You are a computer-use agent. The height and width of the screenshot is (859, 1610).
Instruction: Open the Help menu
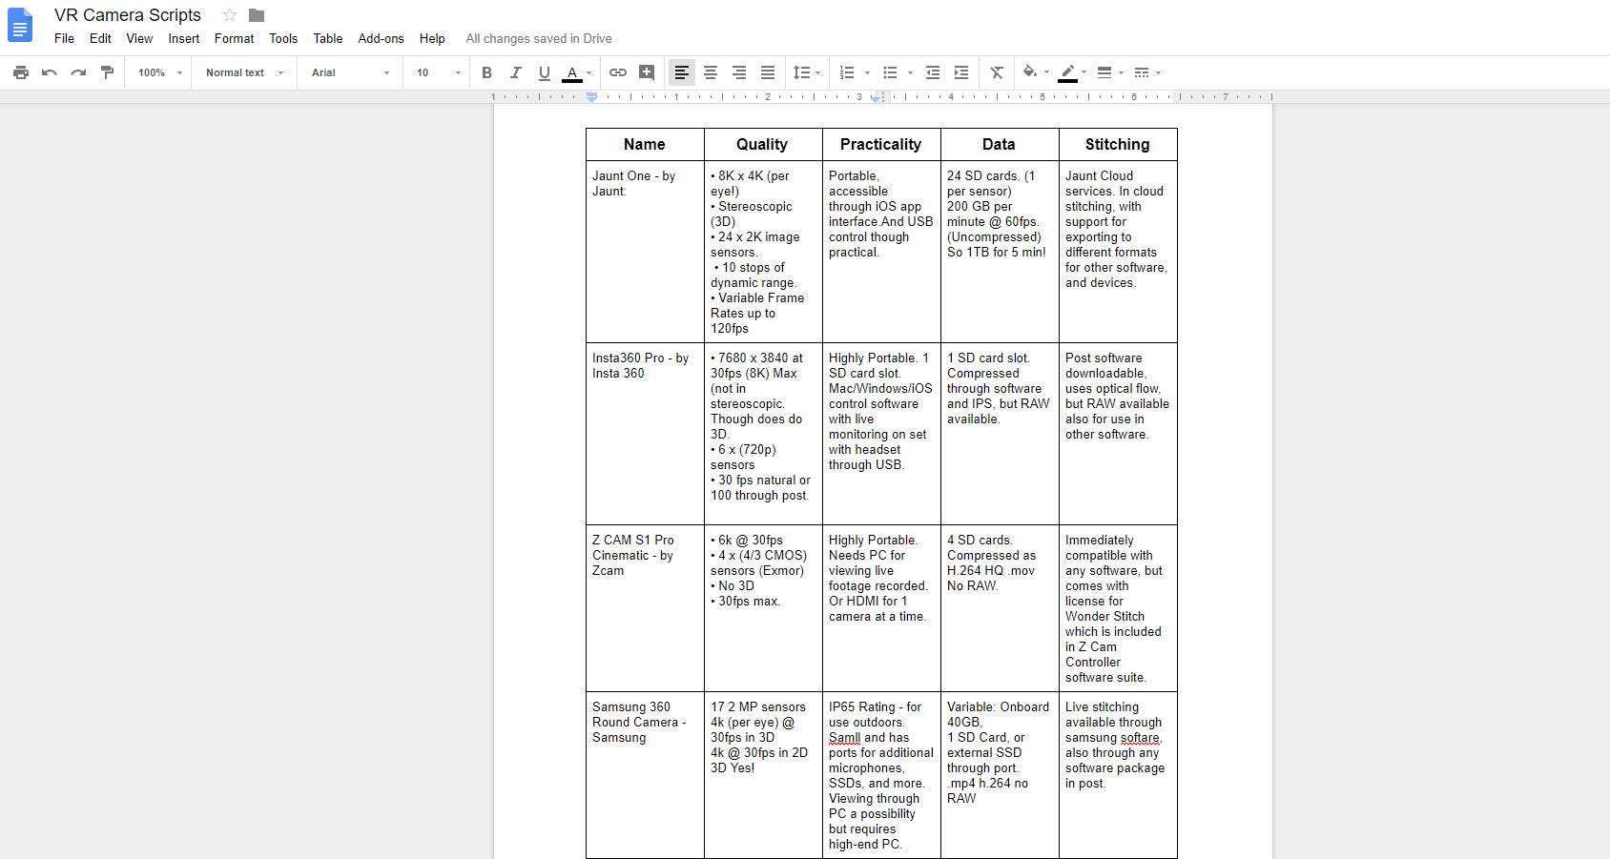pyautogui.click(x=432, y=39)
